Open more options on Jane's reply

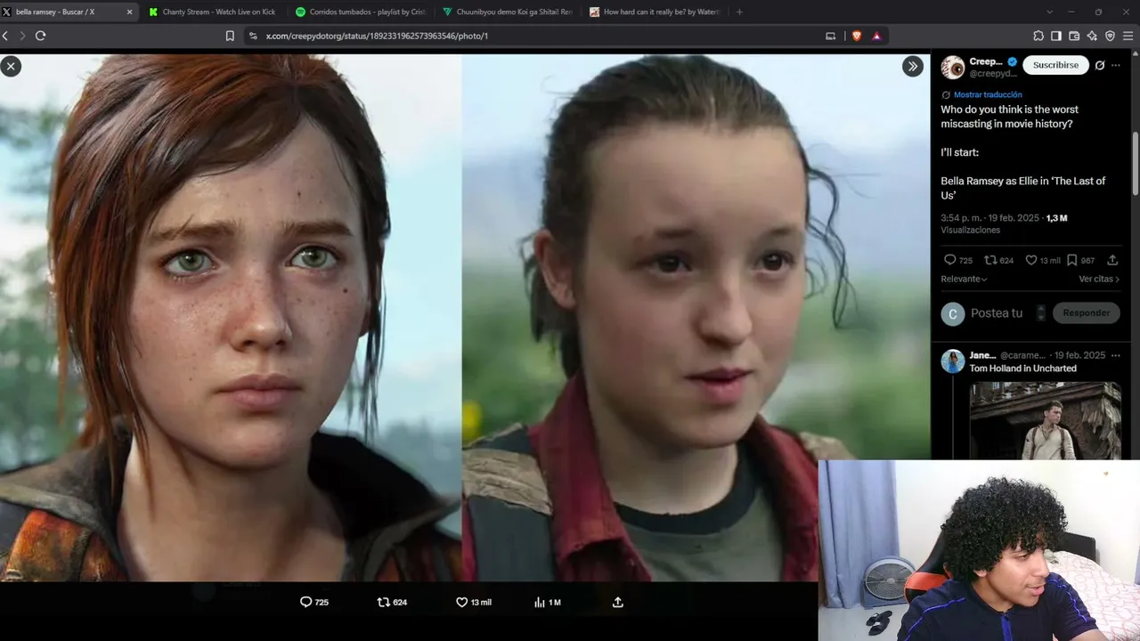click(1116, 355)
